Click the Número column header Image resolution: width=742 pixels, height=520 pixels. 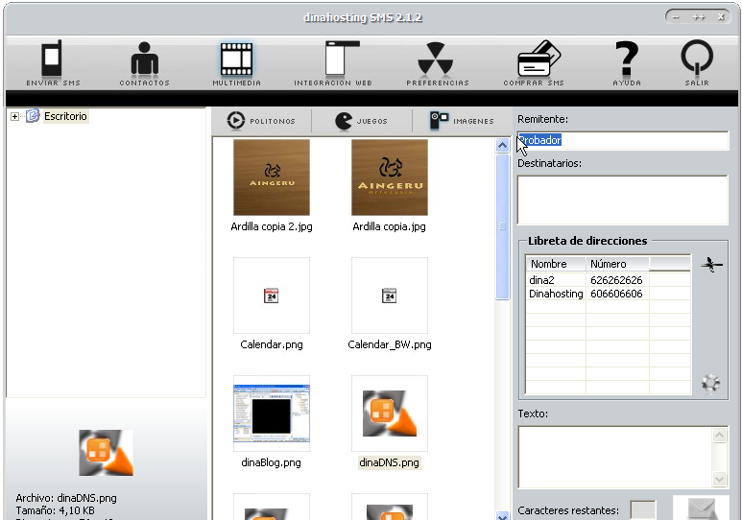(617, 264)
